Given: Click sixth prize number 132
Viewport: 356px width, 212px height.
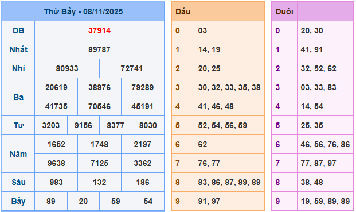Looking at the screenshot, I should coord(99,182).
